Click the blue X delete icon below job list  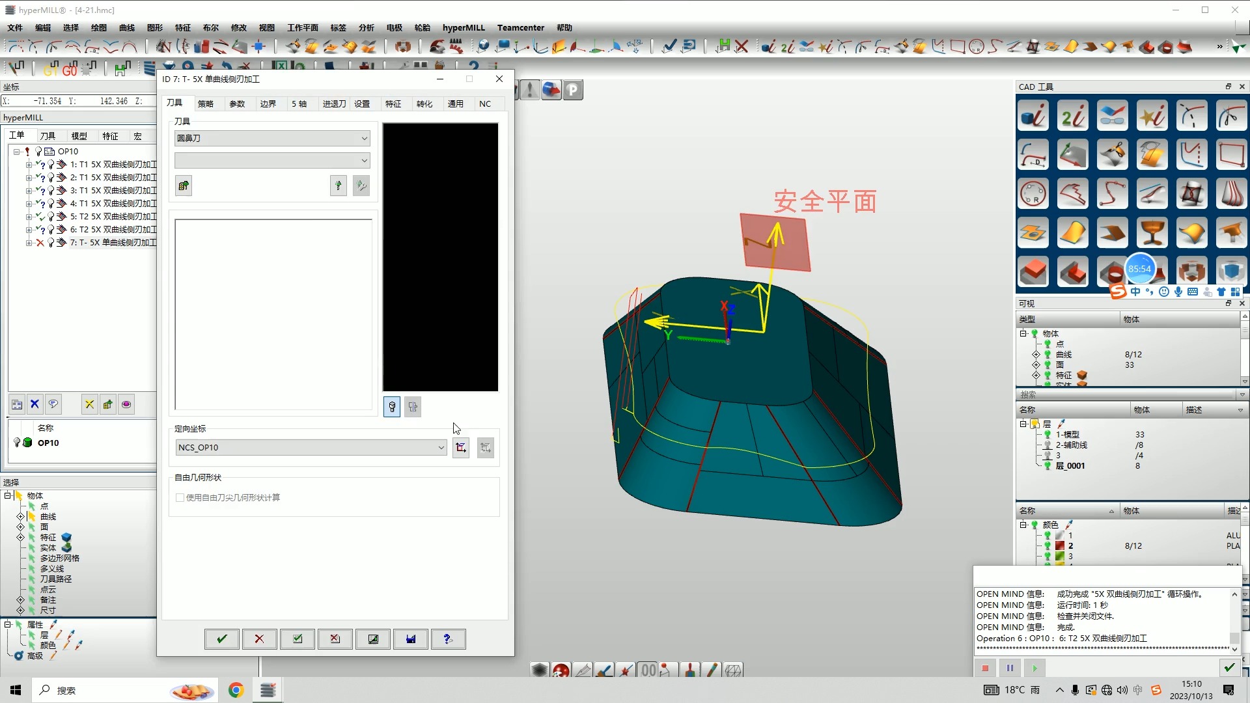coord(35,404)
